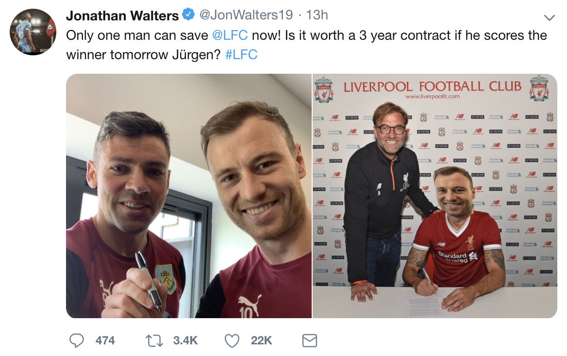This screenshot has width=567, height=356.
Task: Click the 474 replies count
Action: pyautogui.click(x=105, y=340)
